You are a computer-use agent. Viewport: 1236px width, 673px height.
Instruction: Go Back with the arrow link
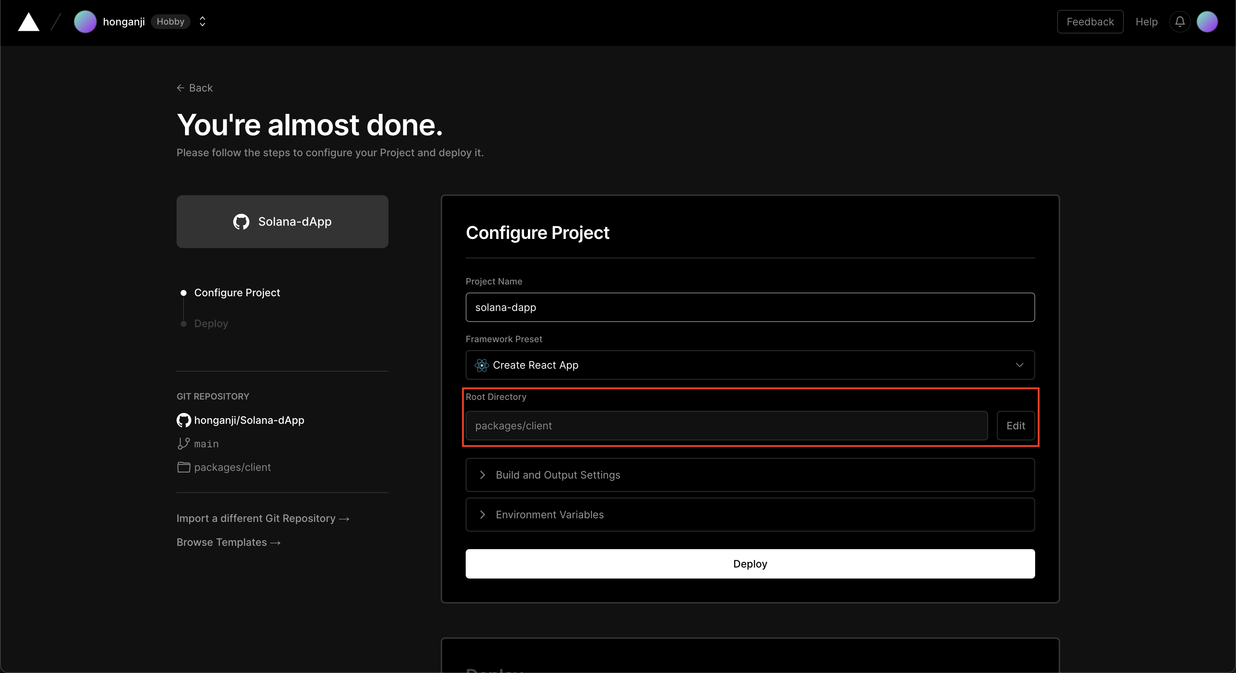tap(195, 88)
